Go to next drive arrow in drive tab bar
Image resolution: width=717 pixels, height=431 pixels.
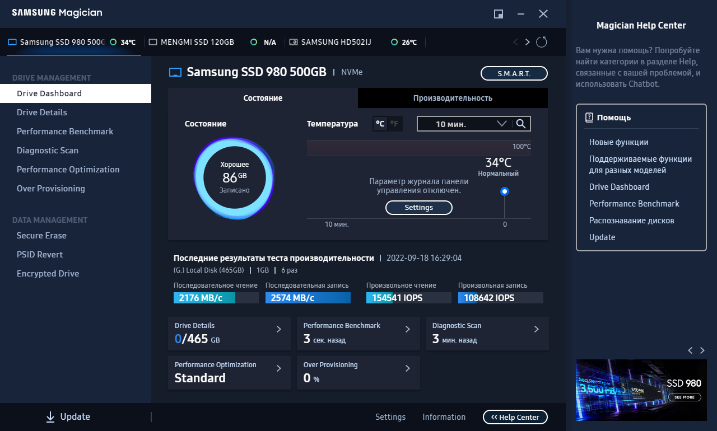[x=528, y=42]
